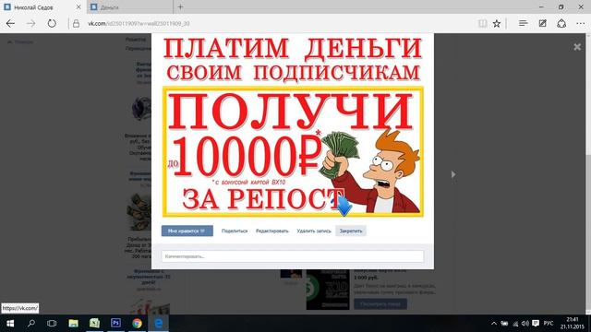
Task: Click the padlock site security icon
Action: point(76,23)
